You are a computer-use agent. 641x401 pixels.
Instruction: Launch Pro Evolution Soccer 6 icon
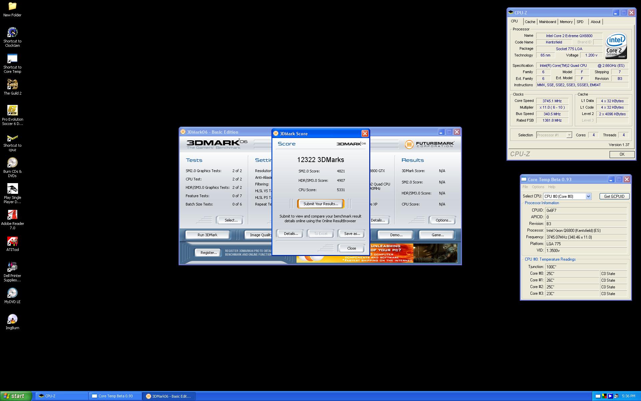(12, 115)
